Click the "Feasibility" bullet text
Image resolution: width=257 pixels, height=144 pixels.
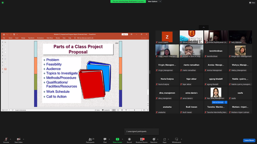tap(54, 64)
